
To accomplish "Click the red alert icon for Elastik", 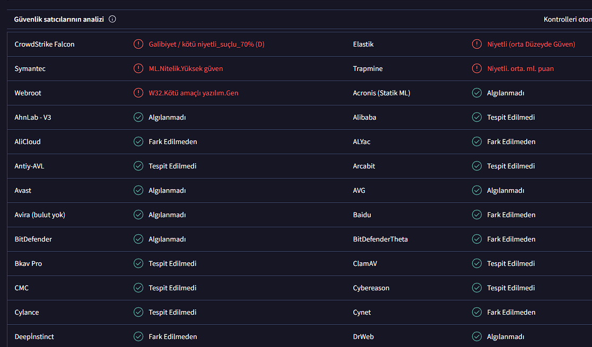I will coord(477,44).
